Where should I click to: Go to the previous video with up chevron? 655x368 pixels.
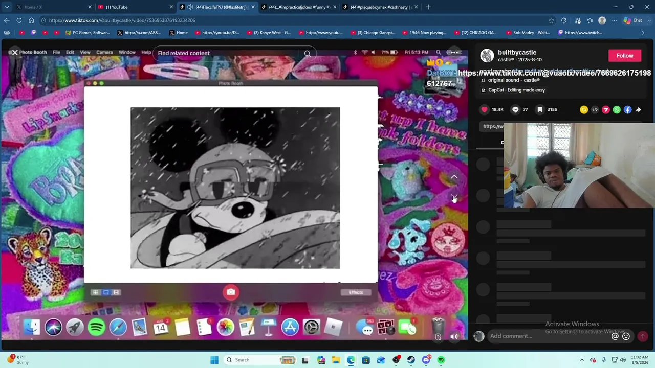(454, 177)
